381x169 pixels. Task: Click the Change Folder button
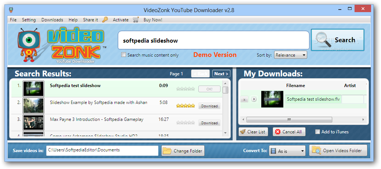(183, 151)
